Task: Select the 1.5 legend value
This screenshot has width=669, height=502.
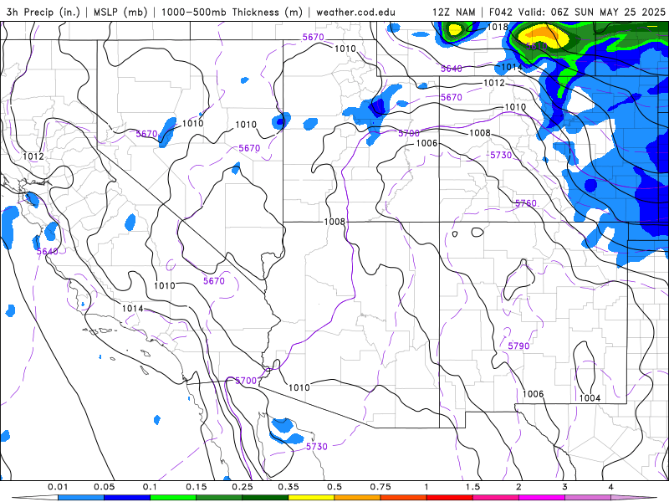Action: (x=472, y=487)
